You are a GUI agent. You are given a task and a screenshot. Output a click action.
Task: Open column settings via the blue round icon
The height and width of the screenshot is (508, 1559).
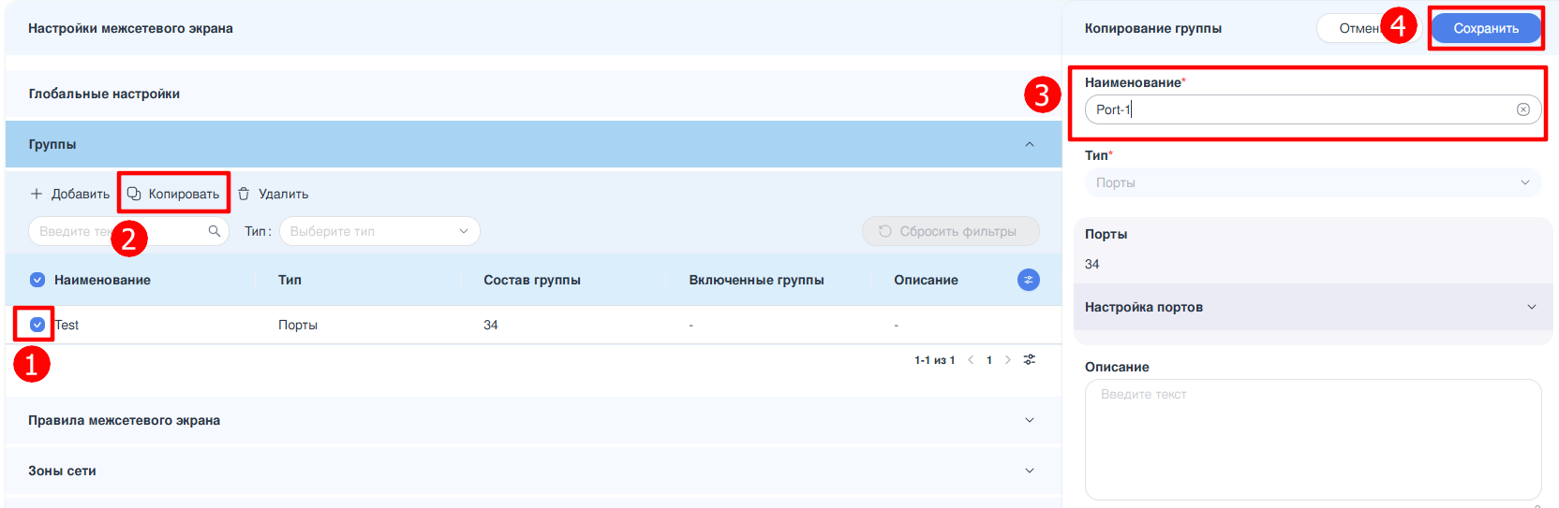coord(1029,280)
